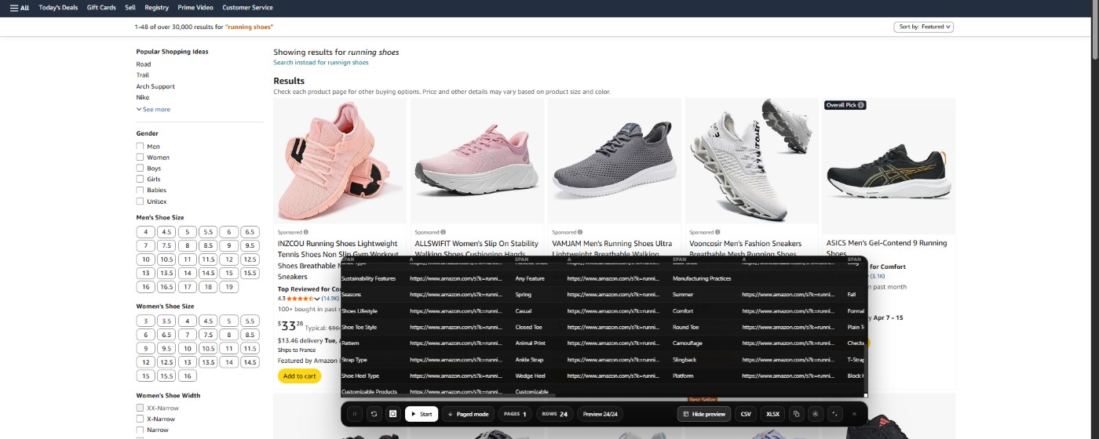Click the reset refresh icon in scraper toolbar
1099x439 pixels.
374,414
